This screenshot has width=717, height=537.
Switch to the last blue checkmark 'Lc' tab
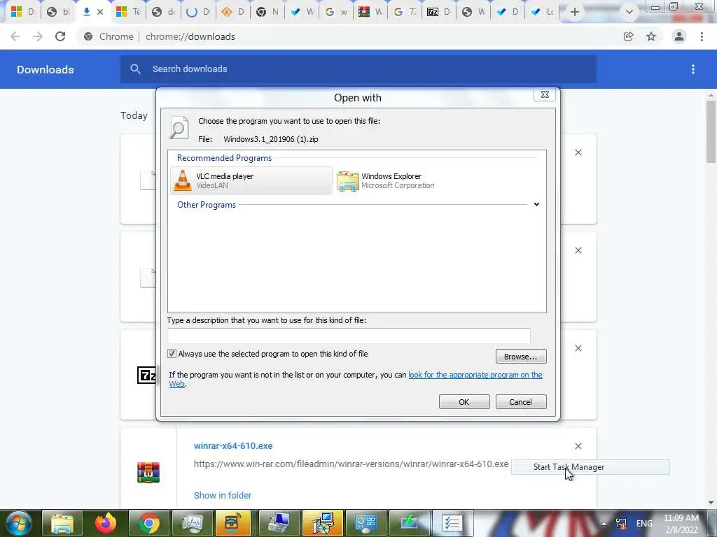click(542, 12)
